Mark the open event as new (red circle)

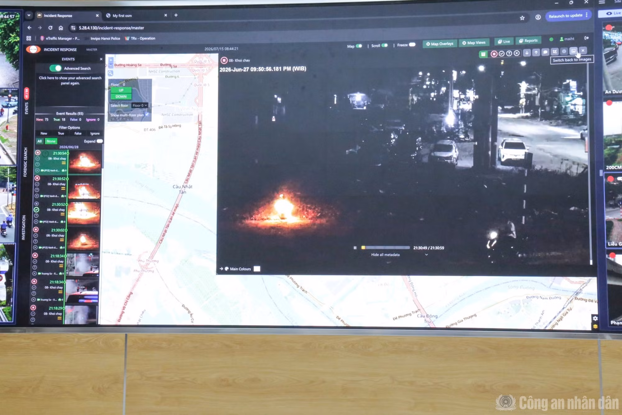click(494, 54)
